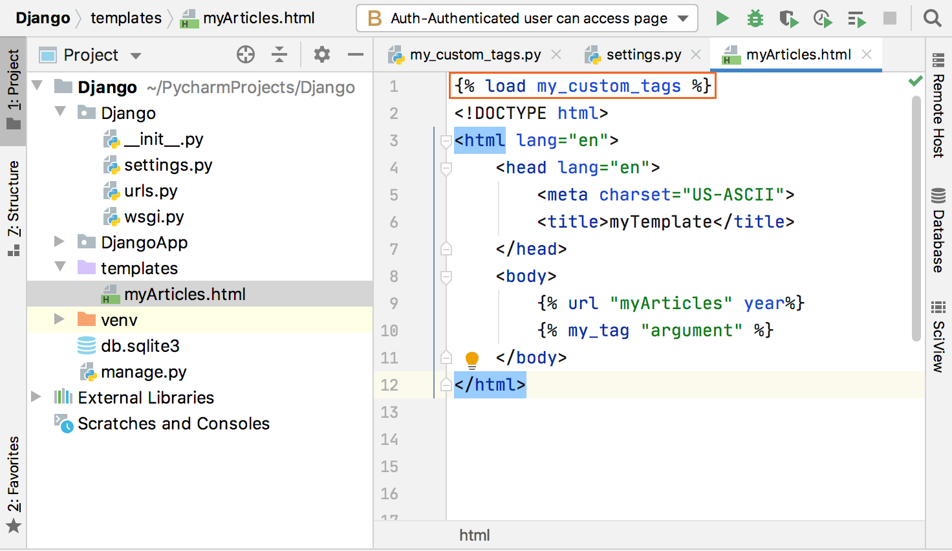Locate opened file with the crosshair icon
952x551 pixels.
[246, 55]
